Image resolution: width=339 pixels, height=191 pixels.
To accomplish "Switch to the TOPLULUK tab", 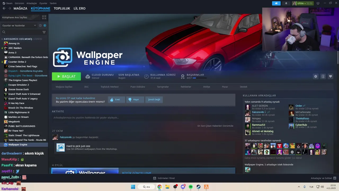I will [62, 8].
